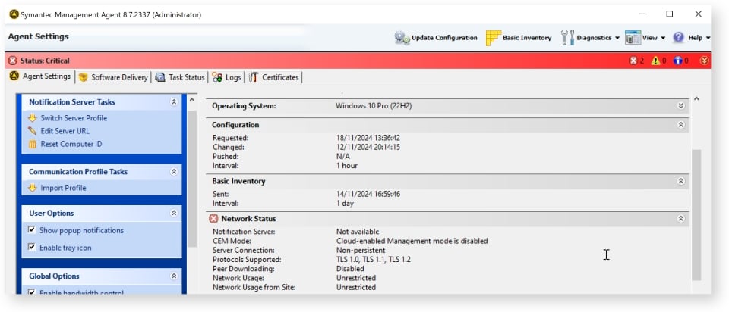The width and height of the screenshot is (729, 312).
Task: Click the right pane scroll up arrow
Action: [696, 98]
